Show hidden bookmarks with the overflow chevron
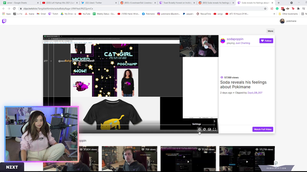This screenshot has width=307, height=172. click(x=274, y=14)
